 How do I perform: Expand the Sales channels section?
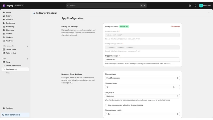click(x=28, y=46)
